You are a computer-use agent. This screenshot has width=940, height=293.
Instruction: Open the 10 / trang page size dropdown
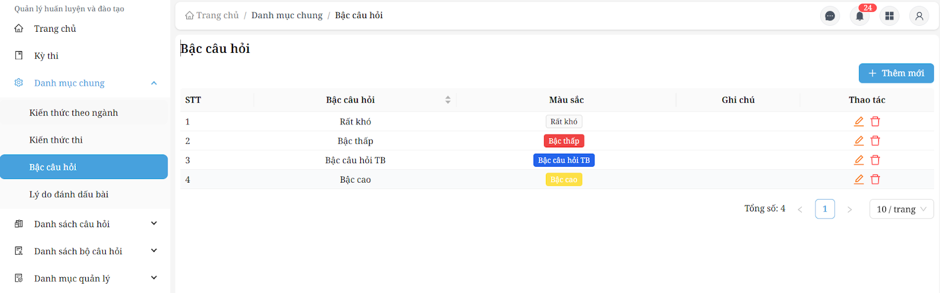(x=901, y=209)
